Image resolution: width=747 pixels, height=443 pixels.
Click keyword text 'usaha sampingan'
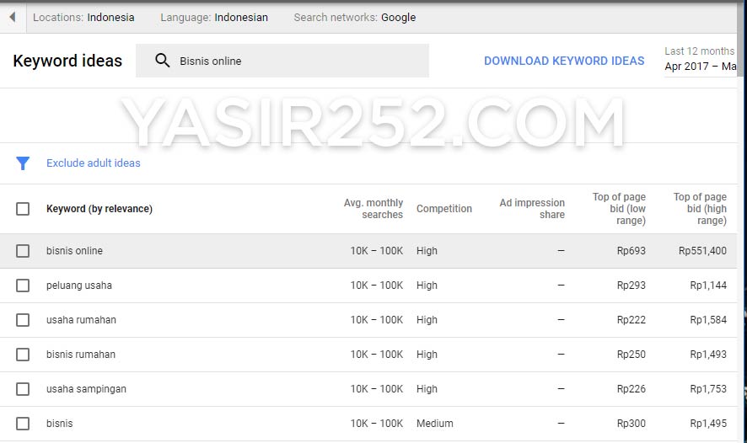pos(86,389)
